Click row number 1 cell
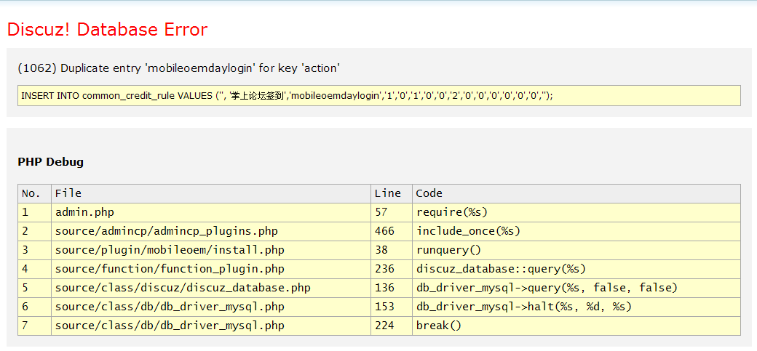The width and height of the screenshot is (757, 351). 34,212
